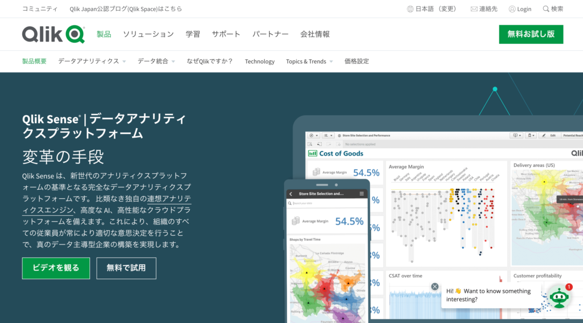Click the search magnifier icon
The height and width of the screenshot is (323, 583).
coord(546,9)
